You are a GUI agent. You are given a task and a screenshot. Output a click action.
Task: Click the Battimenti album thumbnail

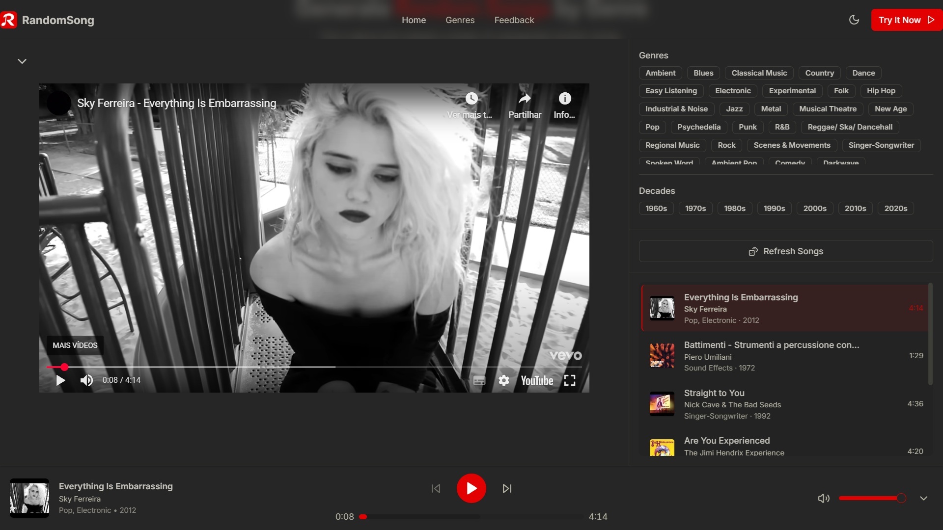point(662,356)
